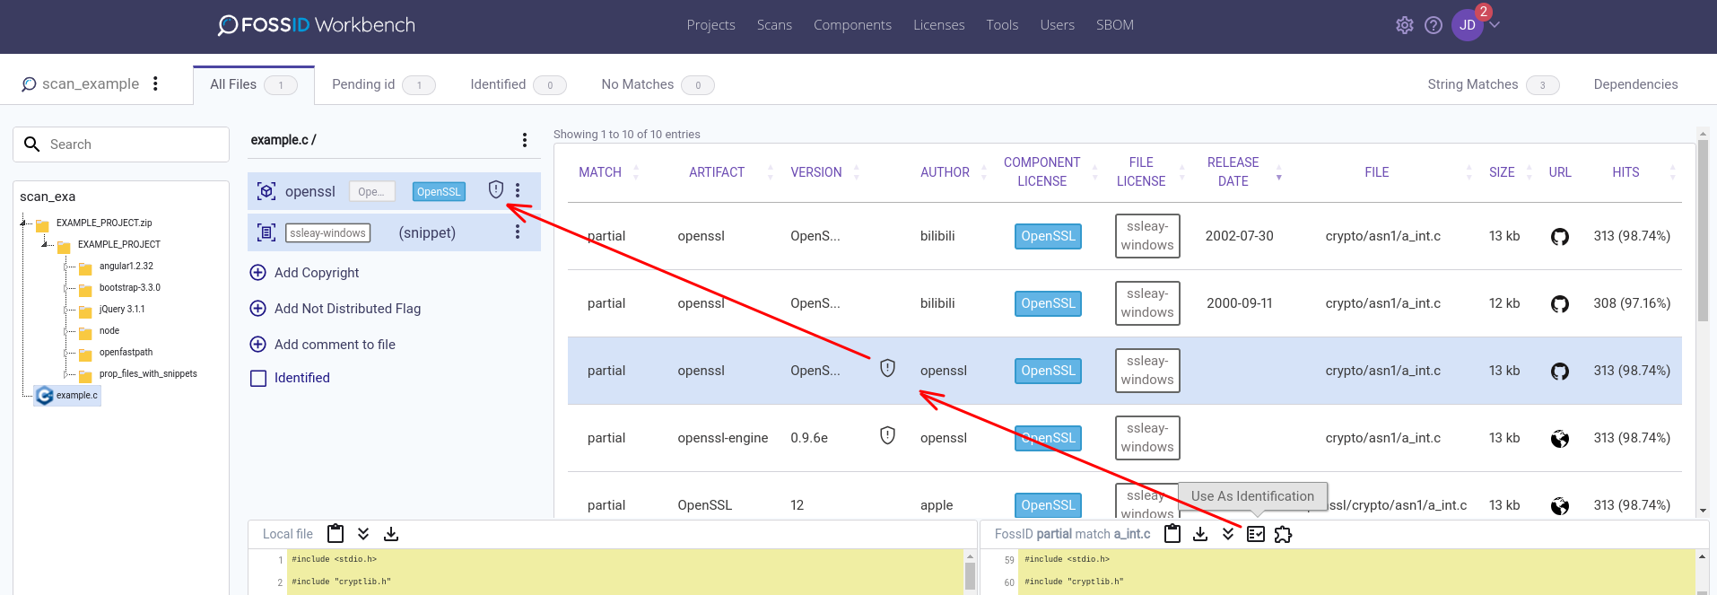The image size is (1717, 595).
Task: Click the plus icon for Add comment to file
Action: tap(257, 344)
